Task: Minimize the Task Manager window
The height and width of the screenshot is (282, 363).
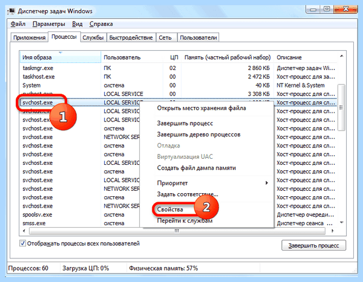Action: coord(313,9)
